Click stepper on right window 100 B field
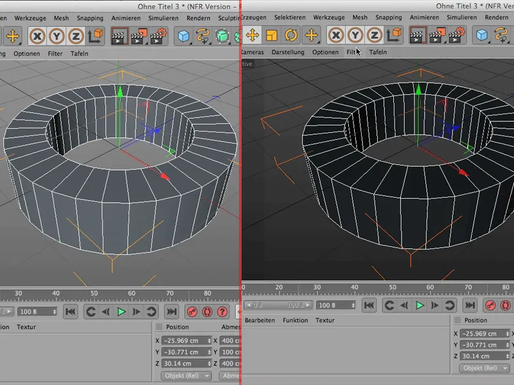The height and width of the screenshot is (385, 514). tap(353, 305)
